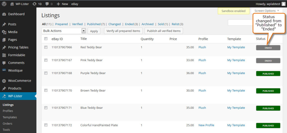This screenshot has height=133, width=287.
Task: Click the WordPress logo icon
Action: tap(4, 4)
